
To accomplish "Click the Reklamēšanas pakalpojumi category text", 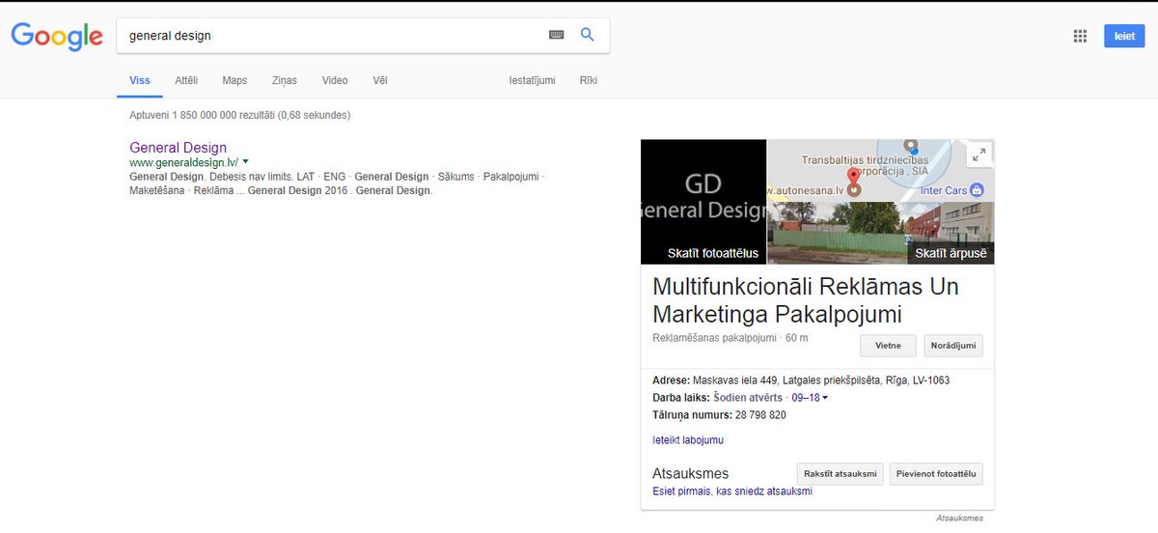I will tap(714, 338).
